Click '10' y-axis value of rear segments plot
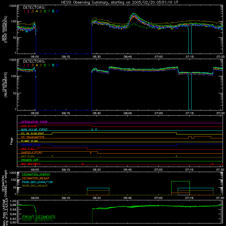 tap(14, 93)
